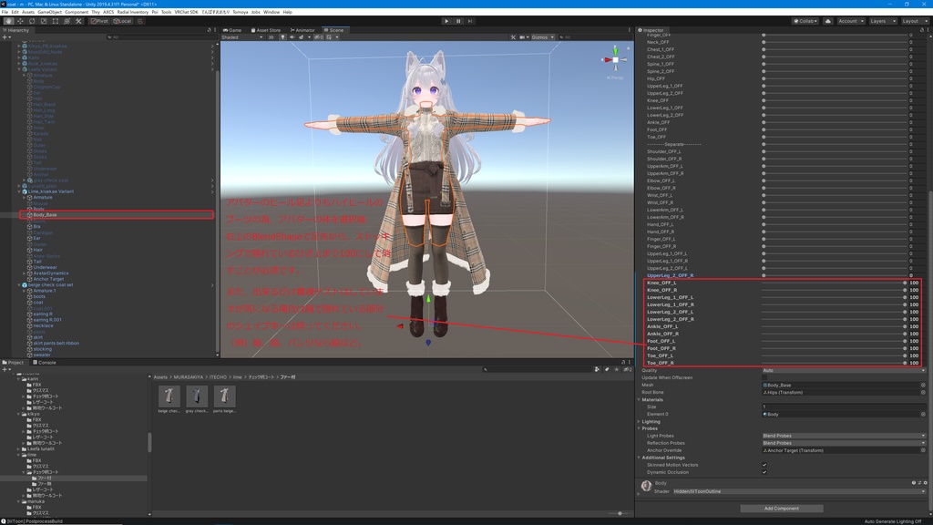Screen dimensions: 933x525
Task: Open the Hierarchy create plus button
Action: 5,36
